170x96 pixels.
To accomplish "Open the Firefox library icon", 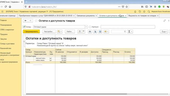I will pyautogui.click(x=142, y=7).
